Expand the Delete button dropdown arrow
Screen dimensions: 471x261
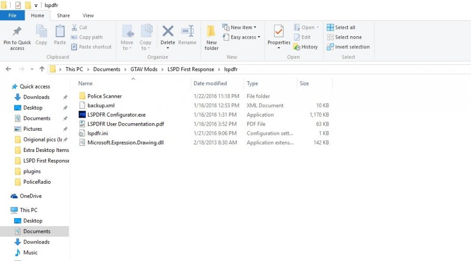tap(168, 48)
